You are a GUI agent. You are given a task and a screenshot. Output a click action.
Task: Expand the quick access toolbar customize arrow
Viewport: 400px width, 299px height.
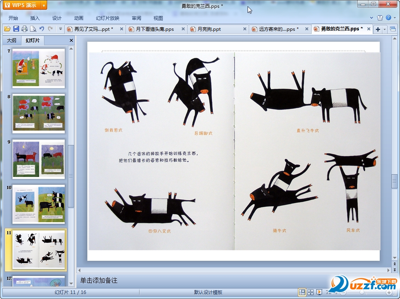[x=60, y=29]
